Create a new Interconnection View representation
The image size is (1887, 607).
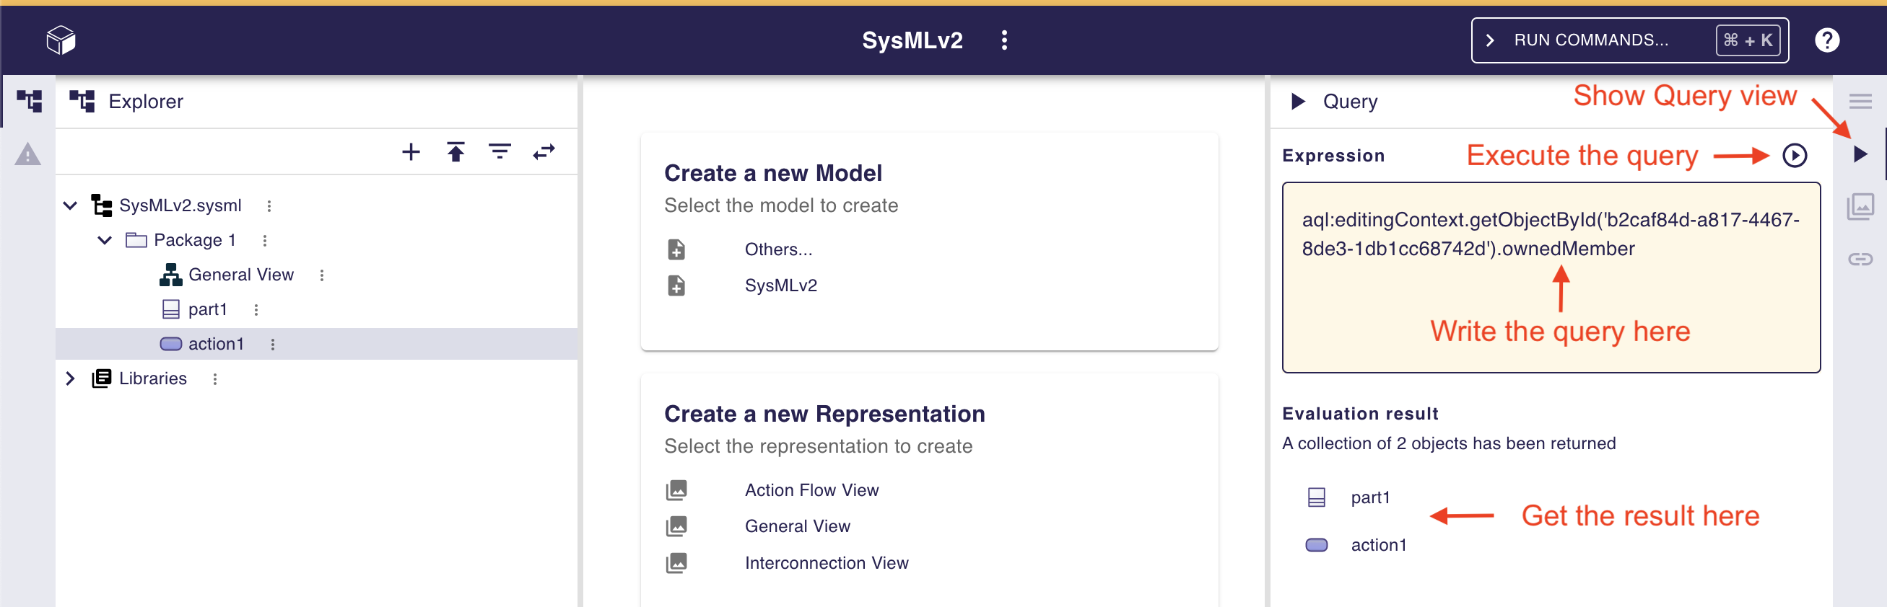click(826, 562)
